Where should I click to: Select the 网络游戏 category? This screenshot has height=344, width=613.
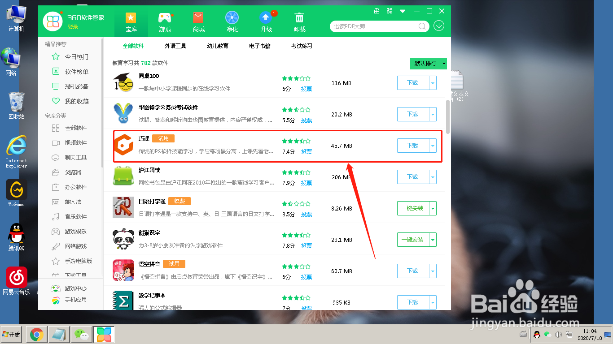[70, 246]
